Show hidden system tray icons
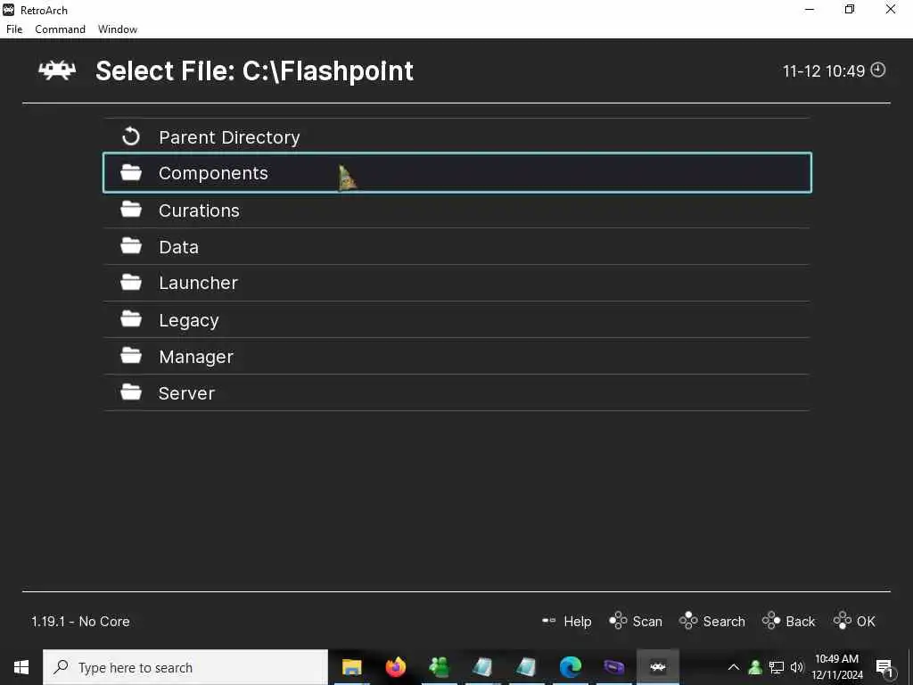This screenshot has width=913, height=685. click(x=734, y=667)
